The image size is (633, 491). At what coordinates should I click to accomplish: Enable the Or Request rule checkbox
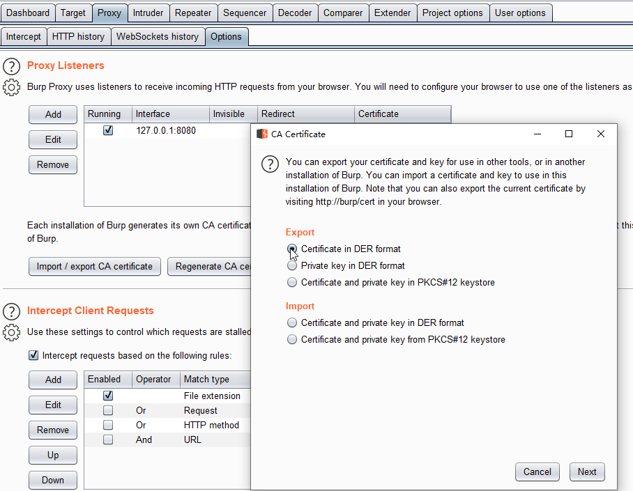(108, 410)
